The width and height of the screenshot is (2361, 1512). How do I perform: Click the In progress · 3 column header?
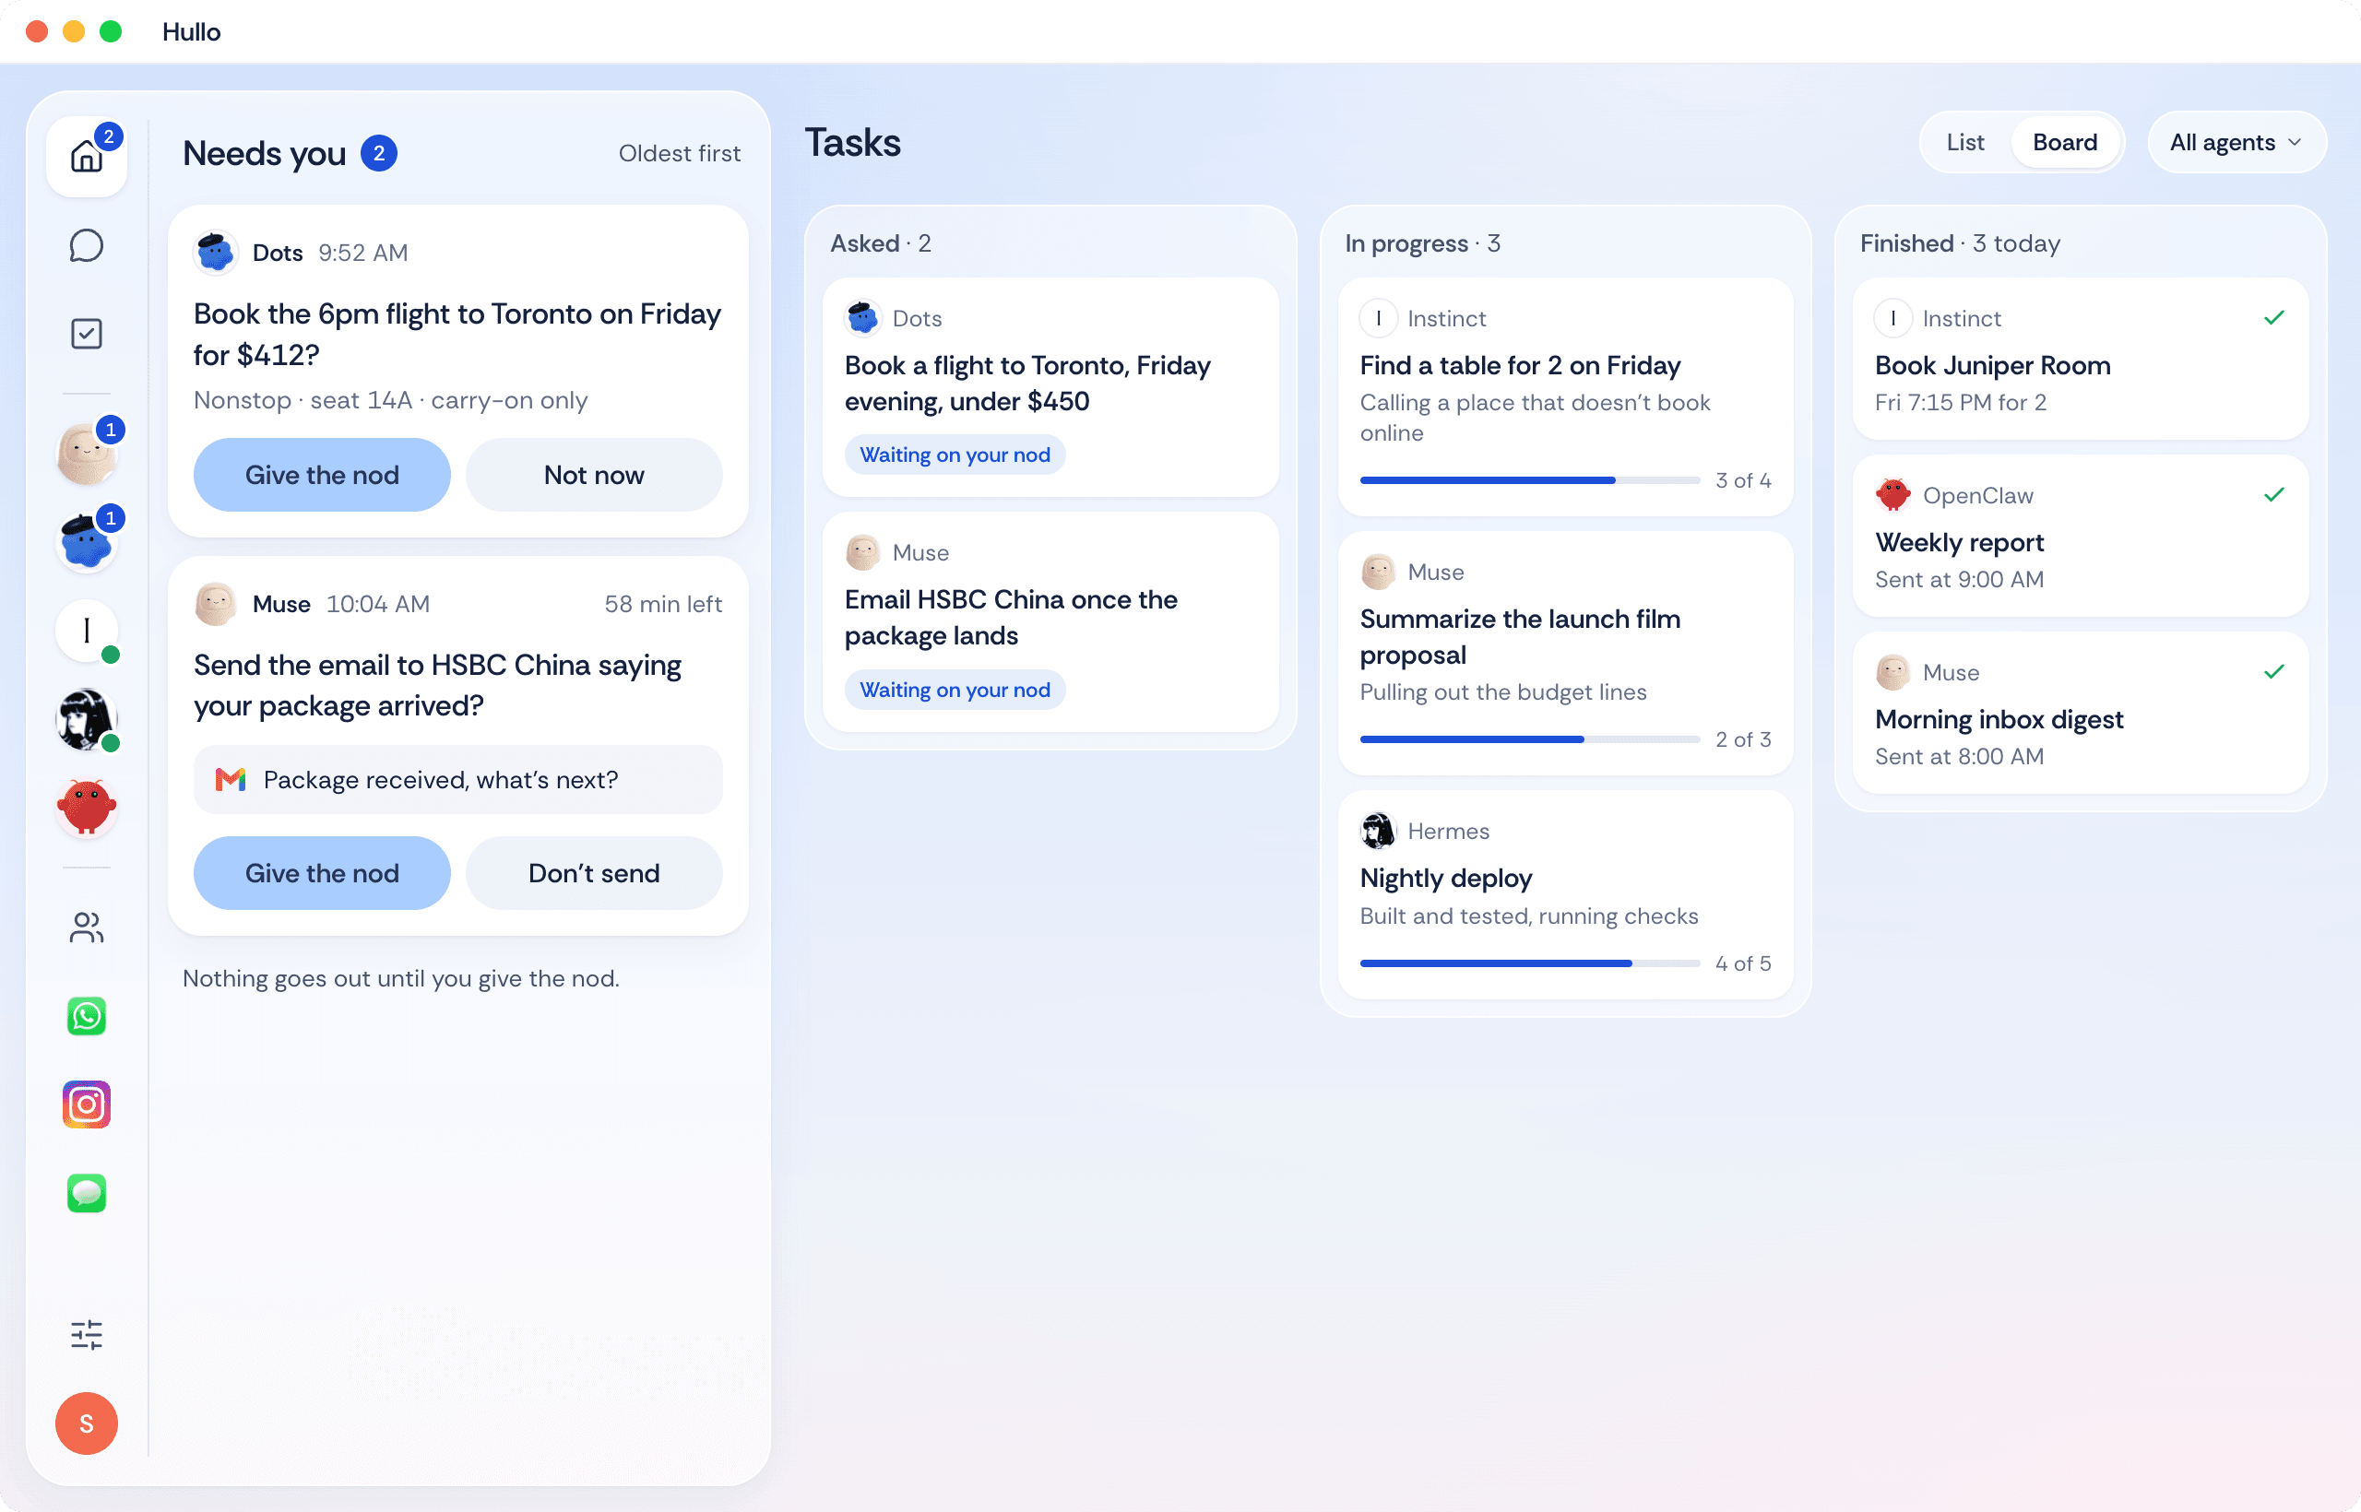(1422, 243)
